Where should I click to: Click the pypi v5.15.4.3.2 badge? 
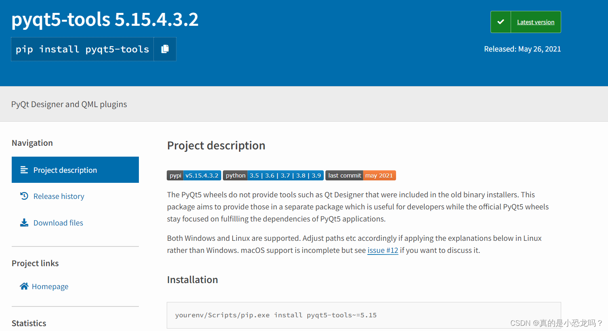point(194,176)
